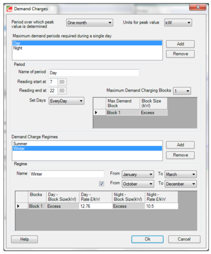
Task: Click the Reading start at hour field
Action: [53, 82]
